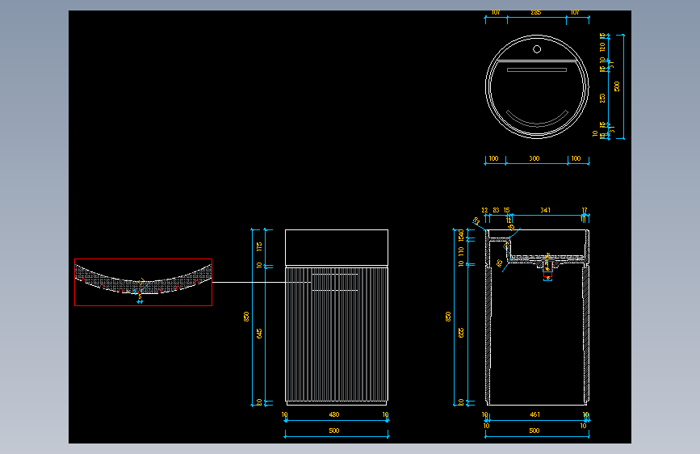Viewport: 700px width, 454px height.
Task: Select the 480 dimension under front elevation
Action: coord(334,414)
